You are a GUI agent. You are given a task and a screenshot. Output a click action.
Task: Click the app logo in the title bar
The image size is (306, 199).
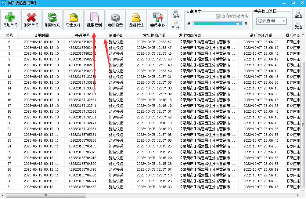[3, 3]
